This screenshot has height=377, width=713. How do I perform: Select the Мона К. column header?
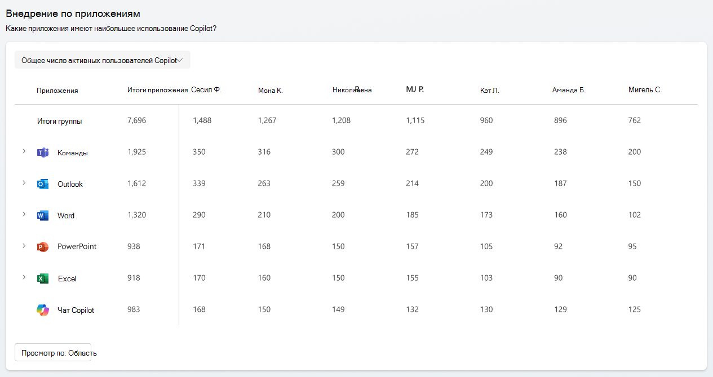pos(271,91)
